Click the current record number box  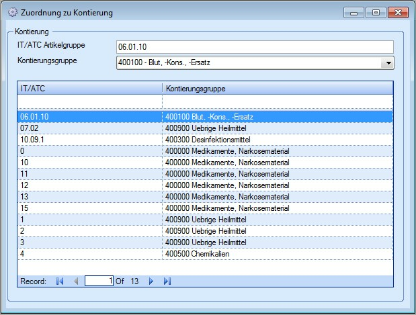99,281
